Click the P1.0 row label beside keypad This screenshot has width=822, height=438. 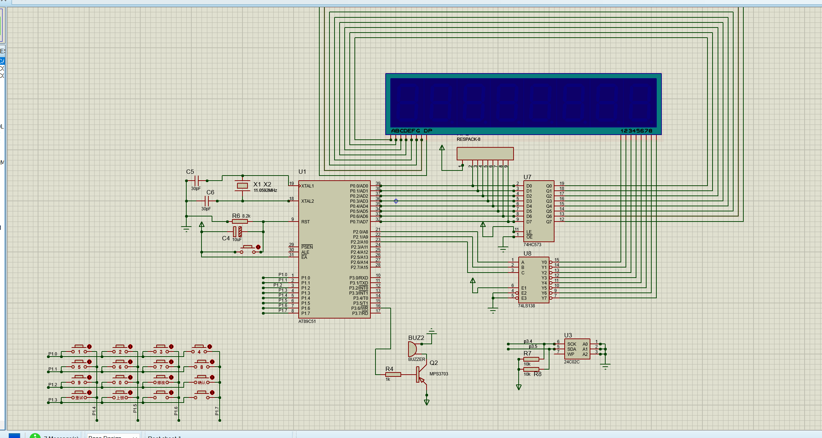click(x=53, y=354)
